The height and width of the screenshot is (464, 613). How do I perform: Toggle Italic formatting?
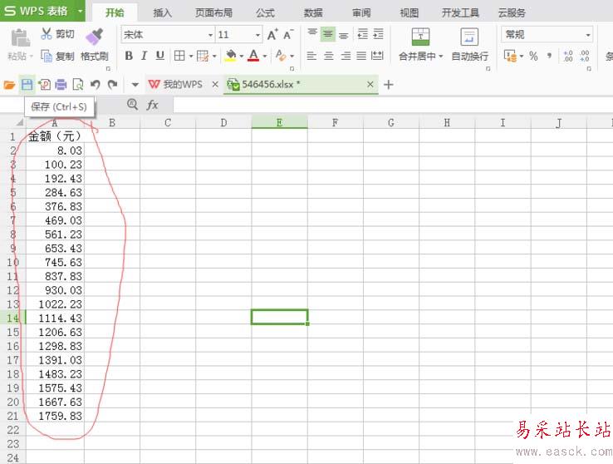pyautogui.click(x=145, y=56)
